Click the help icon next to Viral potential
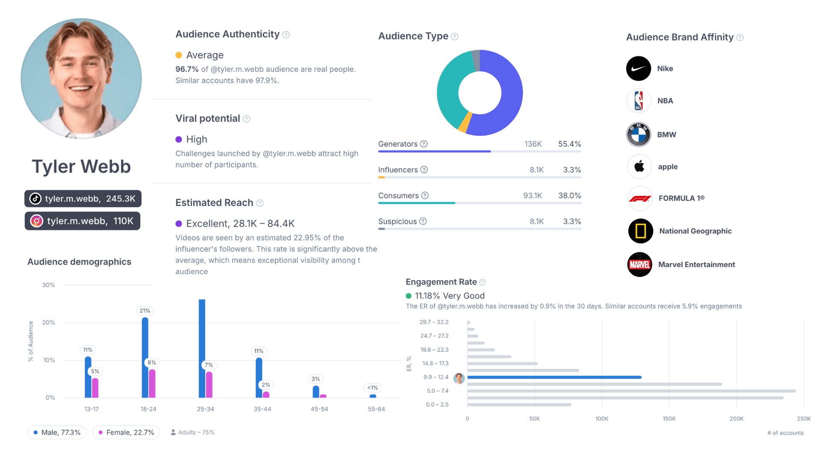821x461 pixels. tap(246, 119)
